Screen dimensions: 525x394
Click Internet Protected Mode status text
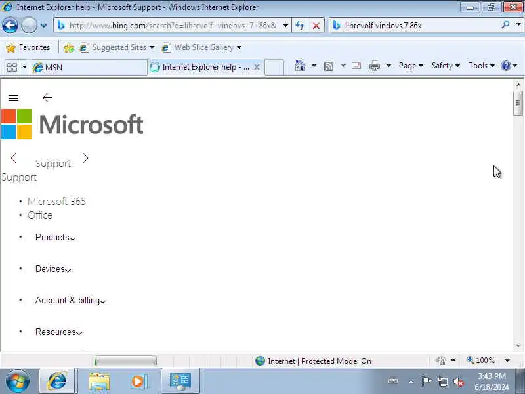point(320,361)
